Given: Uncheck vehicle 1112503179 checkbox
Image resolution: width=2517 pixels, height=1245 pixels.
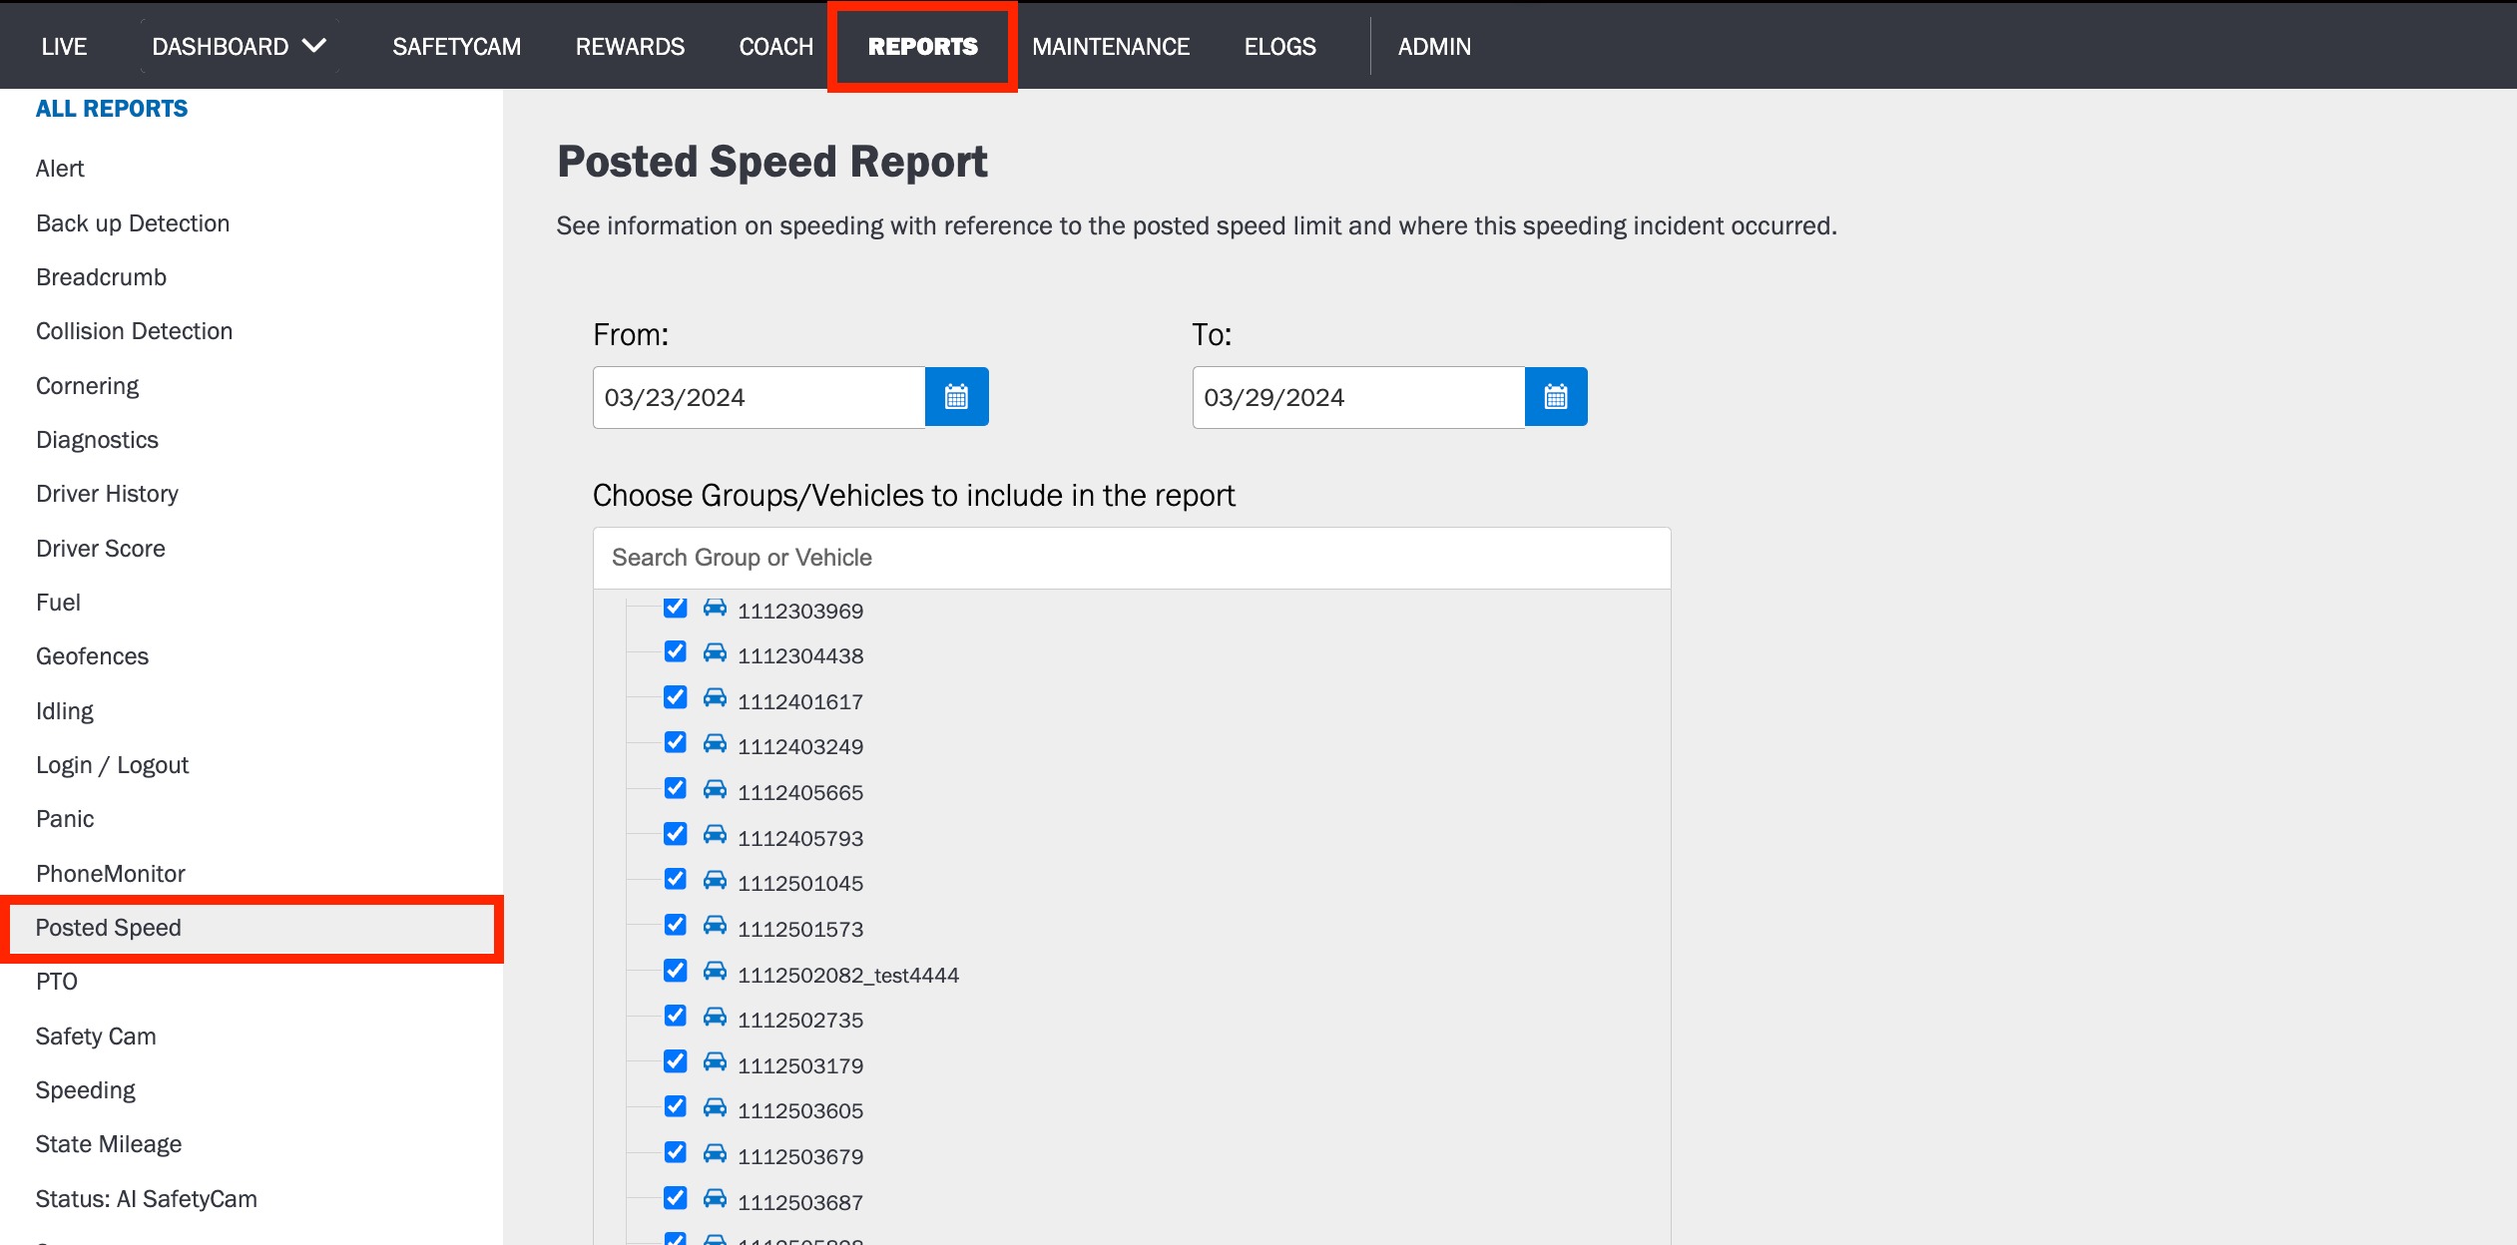Looking at the screenshot, I should [676, 1061].
